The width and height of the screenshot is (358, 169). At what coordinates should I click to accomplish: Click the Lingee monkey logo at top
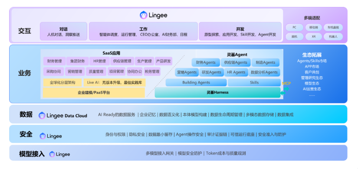(143, 15)
